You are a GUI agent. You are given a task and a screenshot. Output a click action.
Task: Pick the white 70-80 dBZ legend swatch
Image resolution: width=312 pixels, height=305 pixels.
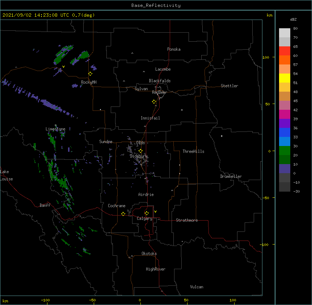click(284, 33)
